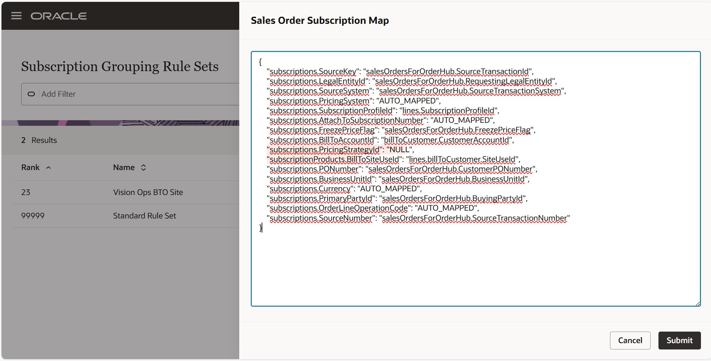Click the search icon in Add Filter
The height and width of the screenshot is (361, 711).
[x=31, y=94]
